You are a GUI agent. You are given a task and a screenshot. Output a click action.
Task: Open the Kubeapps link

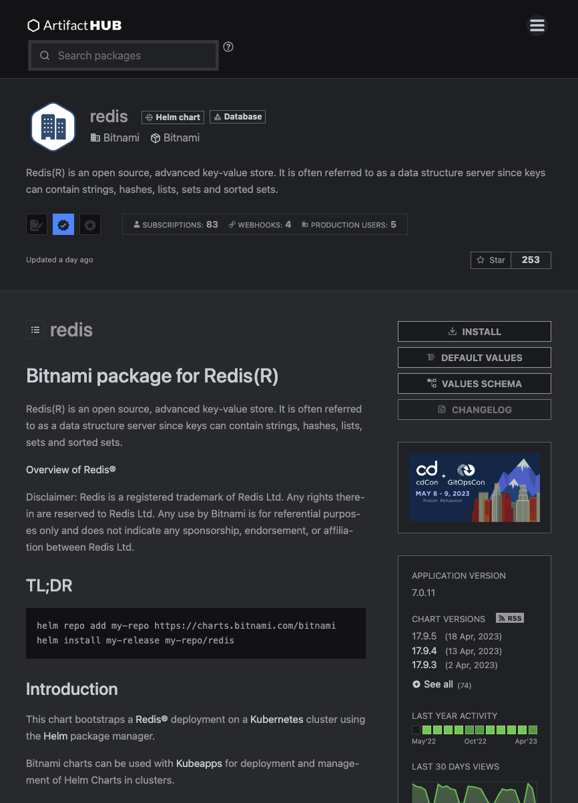point(199,763)
